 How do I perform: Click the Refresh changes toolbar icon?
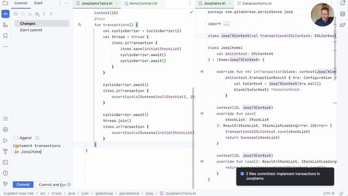pyautogui.click(x=16, y=14)
